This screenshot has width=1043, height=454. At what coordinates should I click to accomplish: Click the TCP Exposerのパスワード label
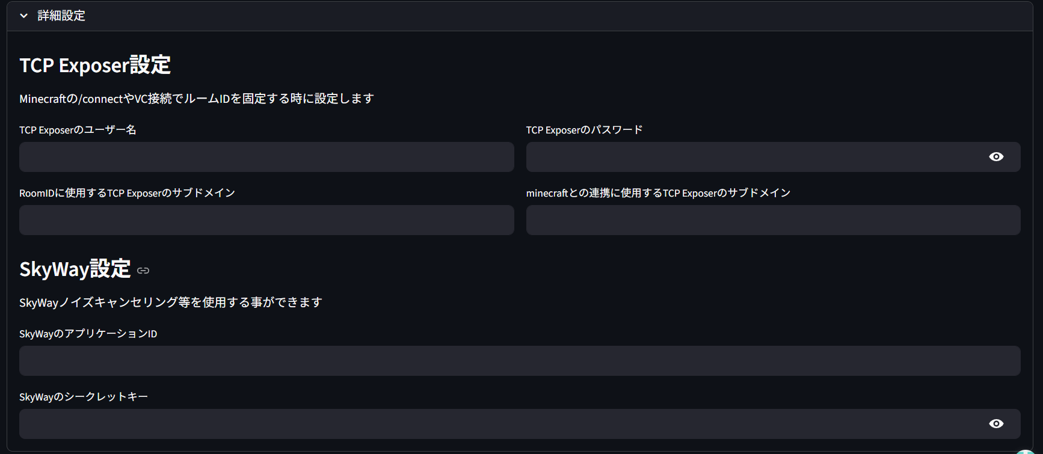584,130
